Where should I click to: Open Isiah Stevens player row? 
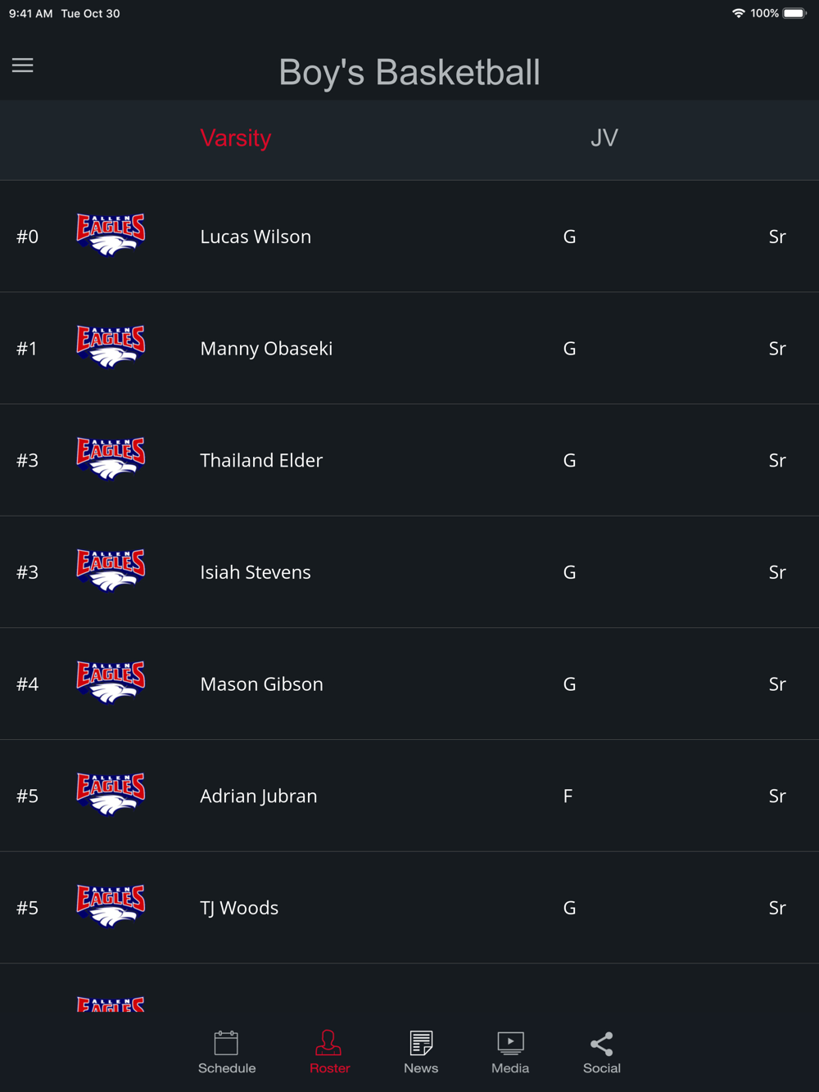pyautogui.click(x=256, y=572)
